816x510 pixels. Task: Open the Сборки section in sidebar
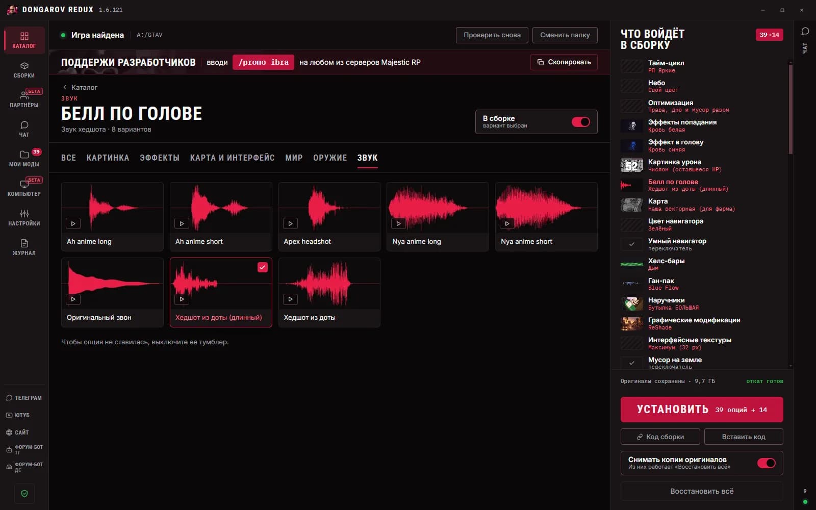[24, 70]
